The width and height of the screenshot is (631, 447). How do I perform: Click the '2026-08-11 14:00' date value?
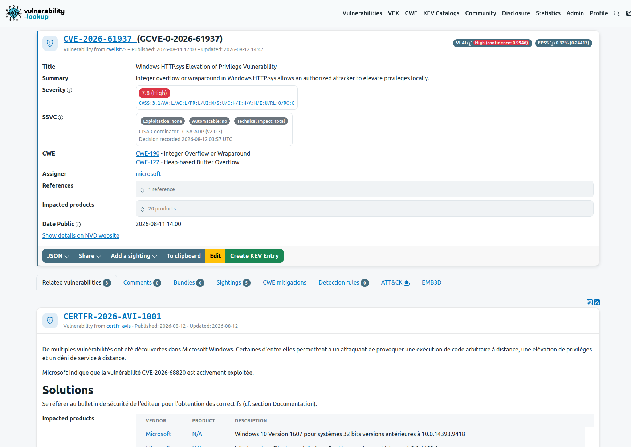coord(159,224)
